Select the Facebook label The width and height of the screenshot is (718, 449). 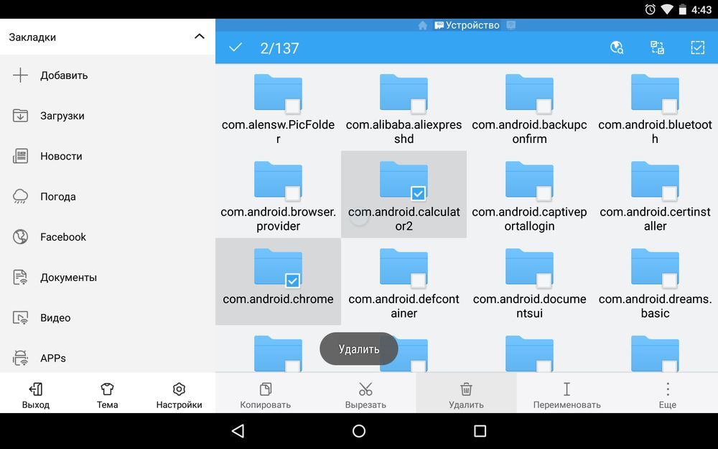(63, 237)
